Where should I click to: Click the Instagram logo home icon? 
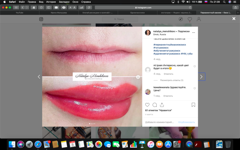tap(41, 19)
